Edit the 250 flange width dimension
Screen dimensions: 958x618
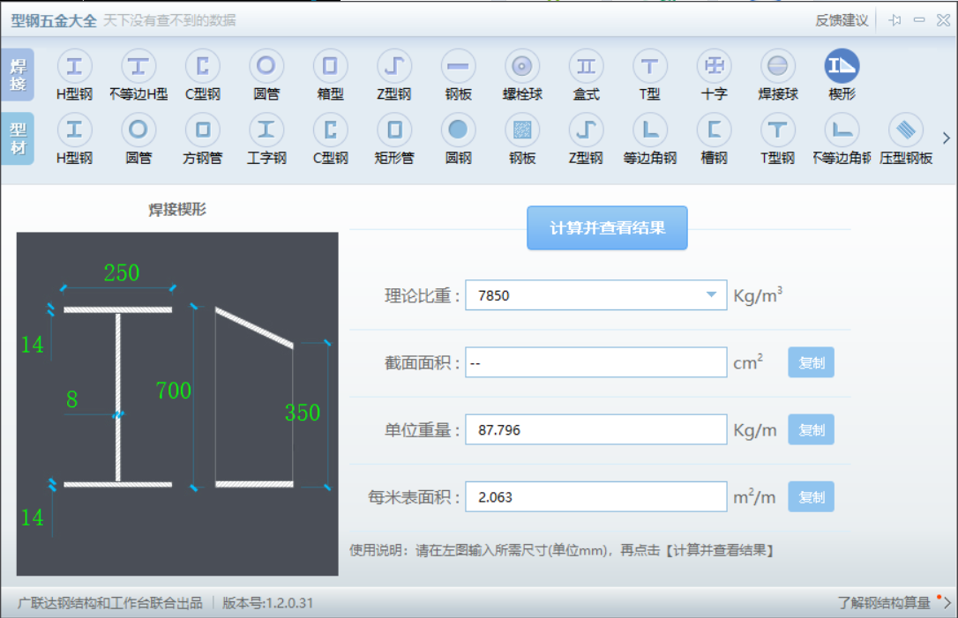122,272
